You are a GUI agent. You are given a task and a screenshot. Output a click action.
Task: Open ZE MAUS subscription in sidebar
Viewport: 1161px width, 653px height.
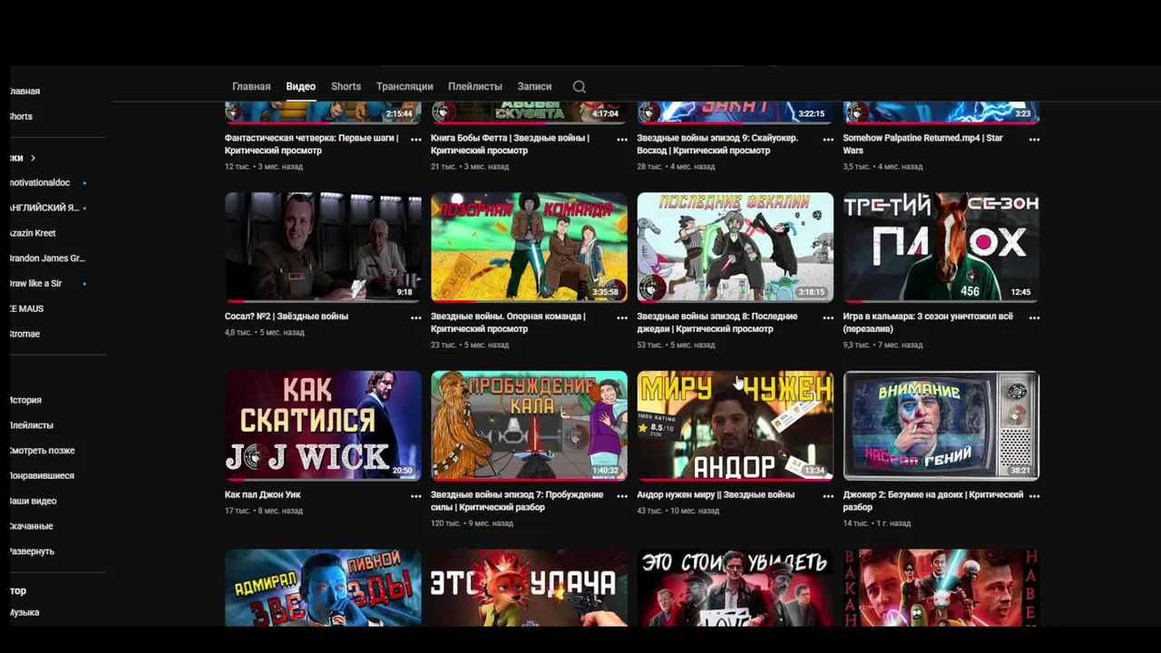(27, 309)
